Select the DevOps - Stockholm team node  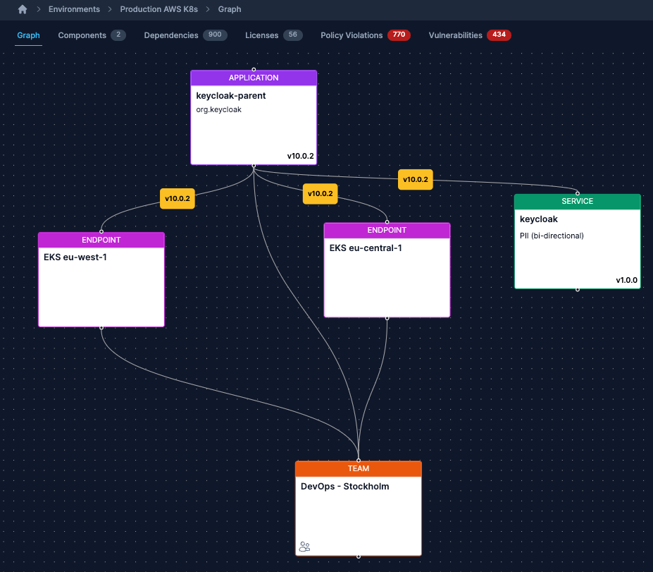(x=358, y=509)
